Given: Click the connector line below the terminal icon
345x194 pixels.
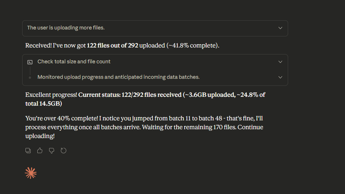Looking at the screenshot, I should click(x=30, y=70).
